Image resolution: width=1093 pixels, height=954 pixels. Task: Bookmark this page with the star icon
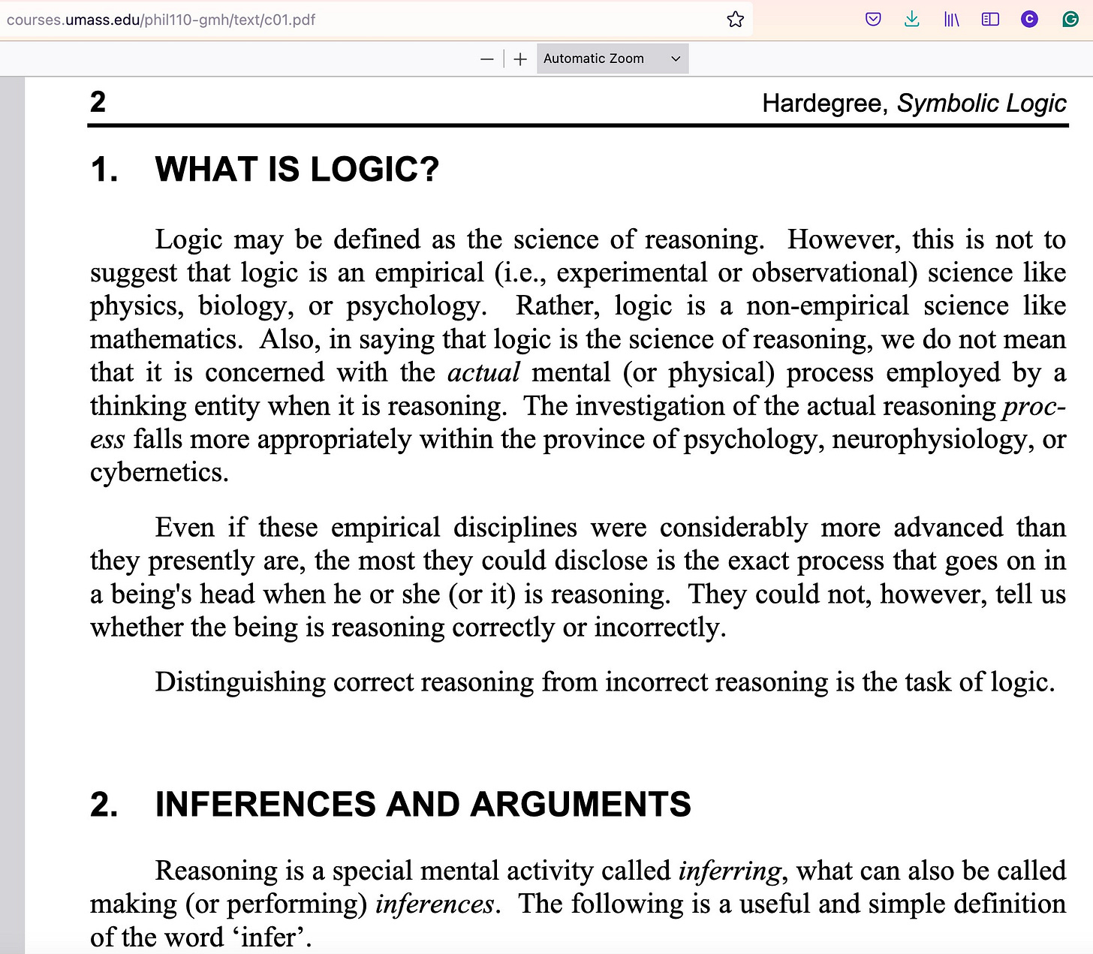pyautogui.click(x=736, y=20)
